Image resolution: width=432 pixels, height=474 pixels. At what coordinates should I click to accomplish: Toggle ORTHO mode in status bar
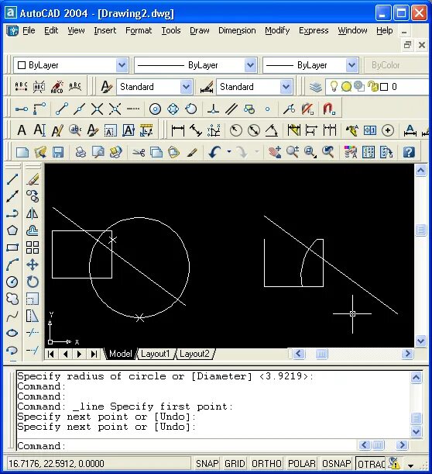(x=266, y=463)
